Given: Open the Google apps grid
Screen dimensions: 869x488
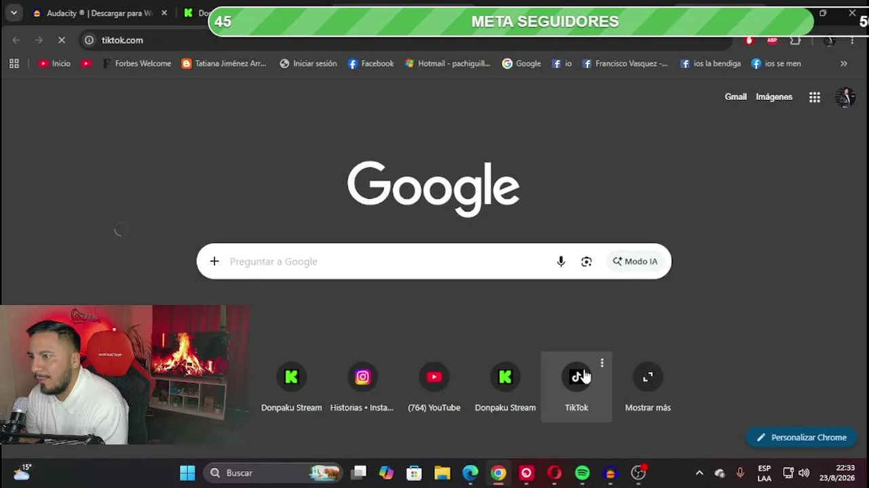Looking at the screenshot, I should click(815, 97).
